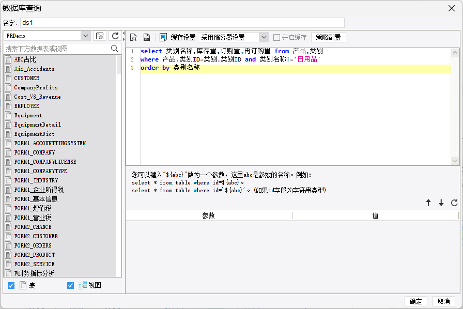Click the 视图 filter icon at bottom
Image resolution: width=463 pixels, height=309 pixels.
(82, 285)
